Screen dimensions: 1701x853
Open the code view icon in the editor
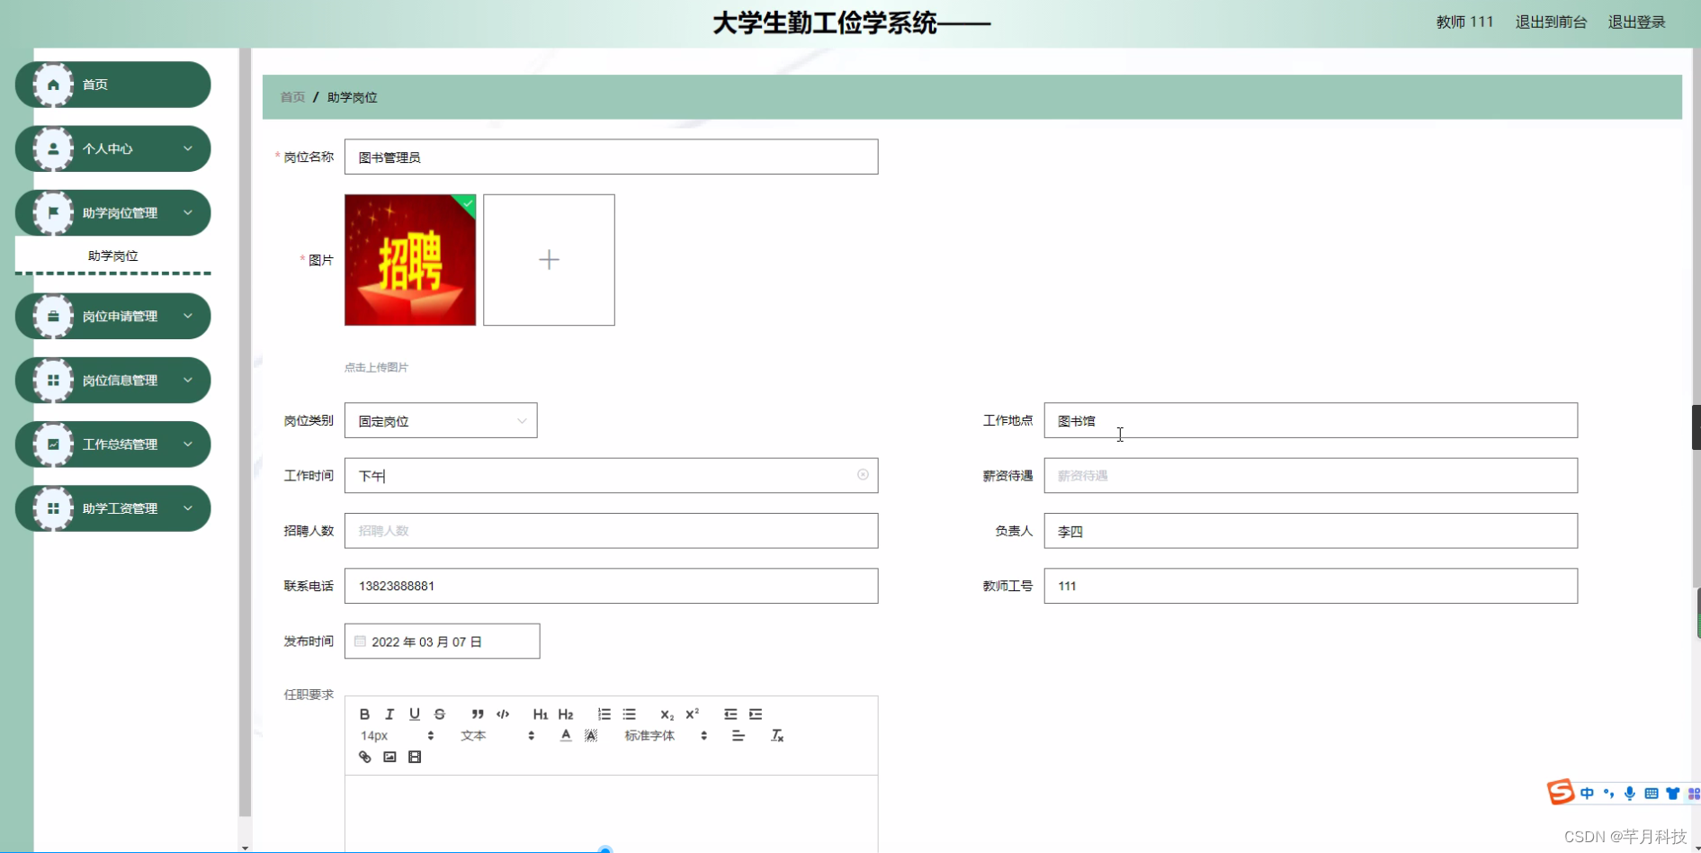(x=502, y=714)
